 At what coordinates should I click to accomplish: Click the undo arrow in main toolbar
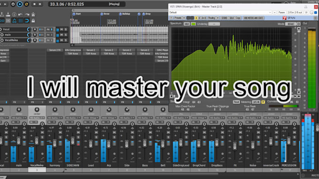point(20,14)
